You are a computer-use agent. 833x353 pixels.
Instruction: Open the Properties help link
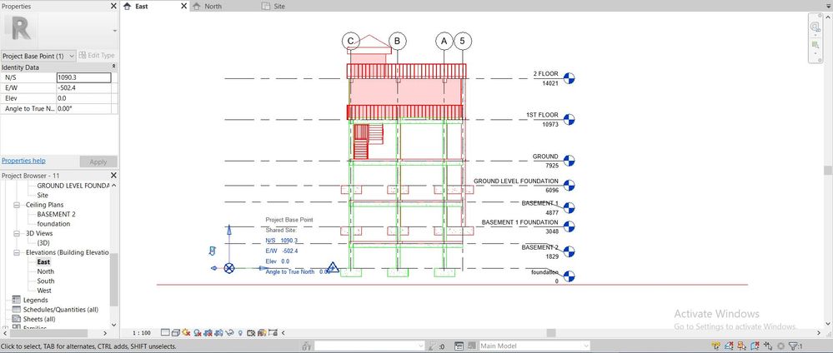23,161
